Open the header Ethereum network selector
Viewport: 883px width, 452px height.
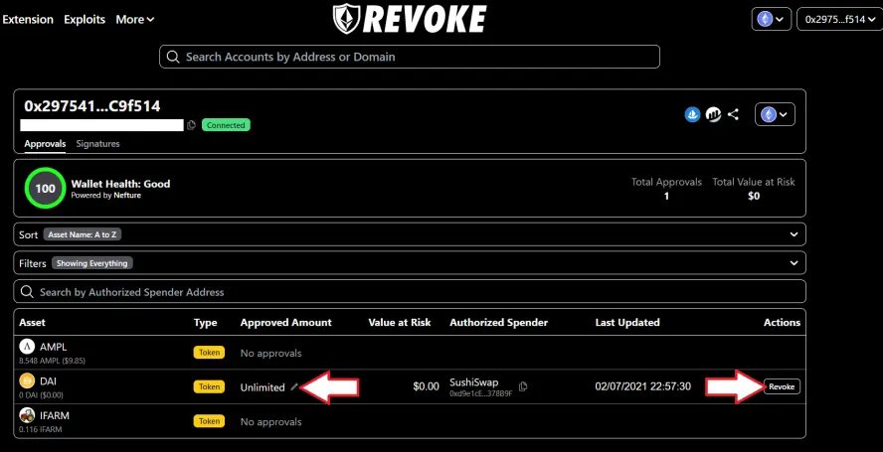[771, 19]
